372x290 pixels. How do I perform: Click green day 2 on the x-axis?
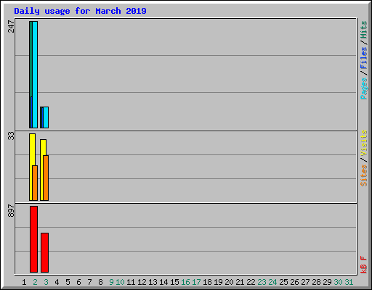tap(35, 282)
